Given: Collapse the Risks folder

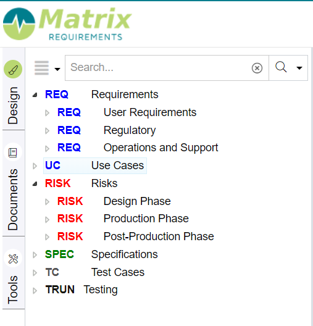Looking at the screenshot, I should pos(35,184).
